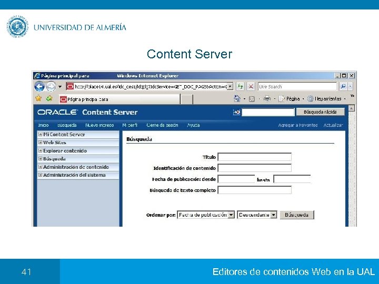The image size is (379, 284).
Task: Click the Identificación de contenido field
Action: point(255,168)
